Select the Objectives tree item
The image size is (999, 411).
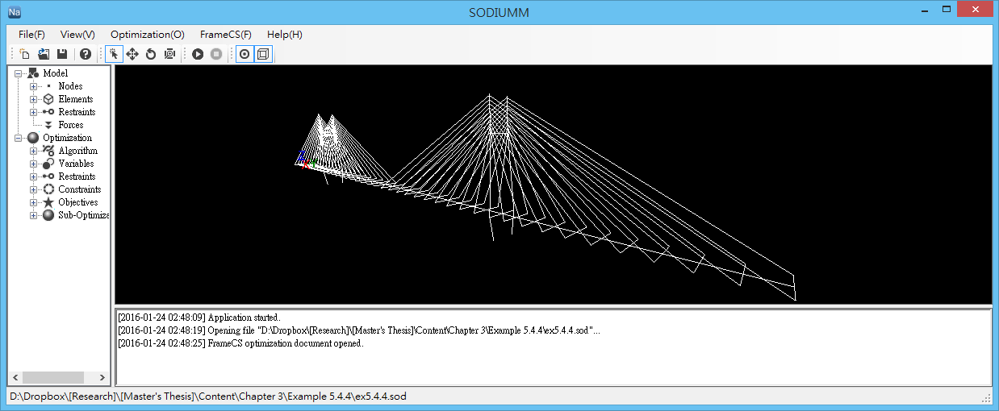tap(77, 202)
